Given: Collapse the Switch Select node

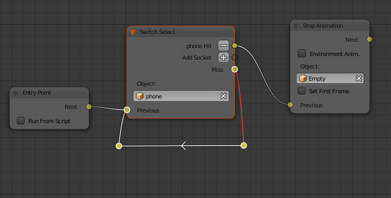Looking at the screenshot, I should tap(133, 32).
